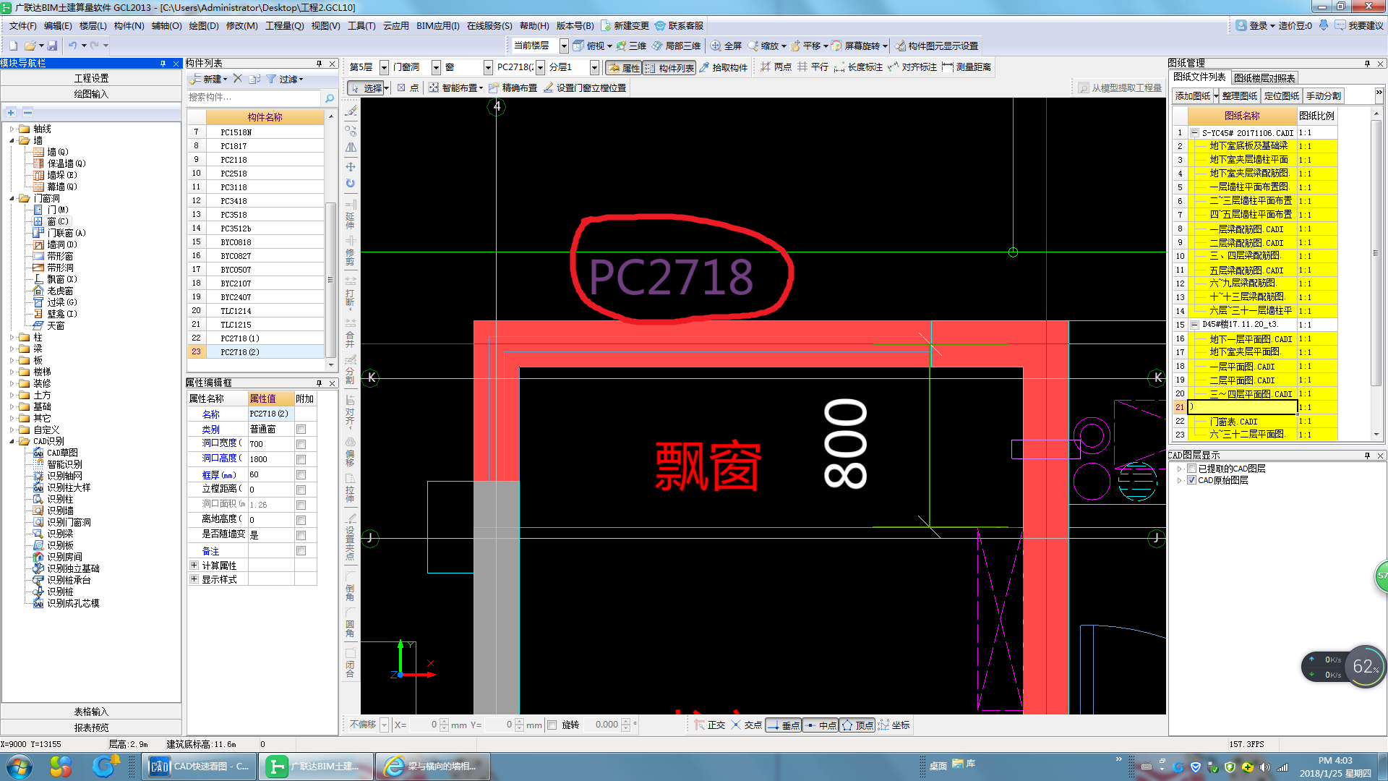Click the 全屏 fullscreen tool
The width and height of the screenshot is (1388, 781).
[x=727, y=46]
